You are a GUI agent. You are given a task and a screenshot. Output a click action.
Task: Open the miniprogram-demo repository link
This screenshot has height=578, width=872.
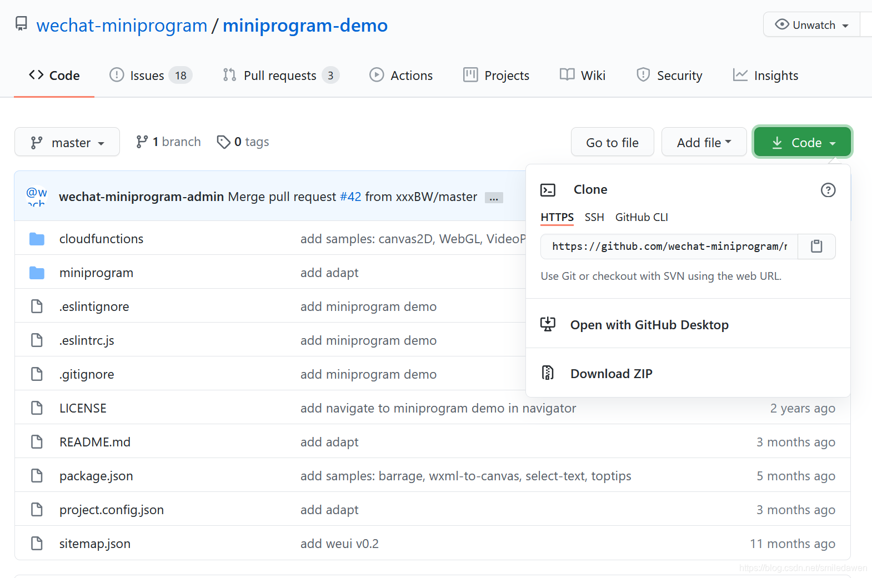[x=305, y=26]
